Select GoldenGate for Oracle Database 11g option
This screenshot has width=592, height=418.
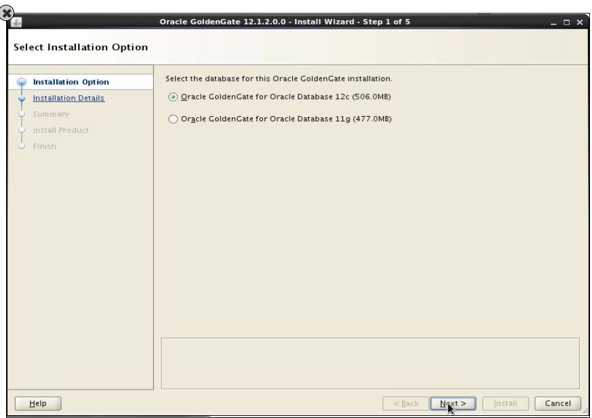point(172,119)
